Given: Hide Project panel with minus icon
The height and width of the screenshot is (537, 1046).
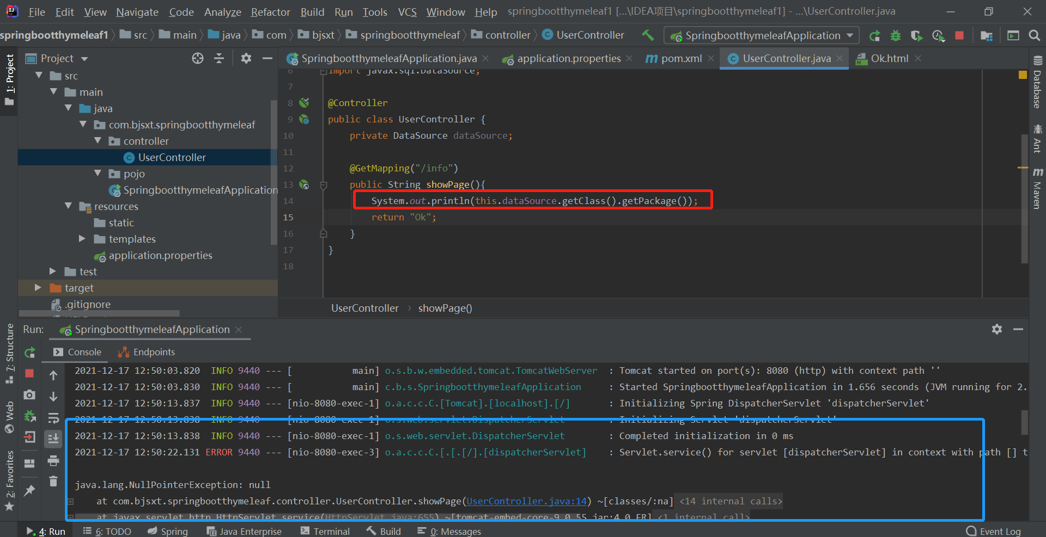Looking at the screenshot, I should pyautogui.click(x=267, y=58).
